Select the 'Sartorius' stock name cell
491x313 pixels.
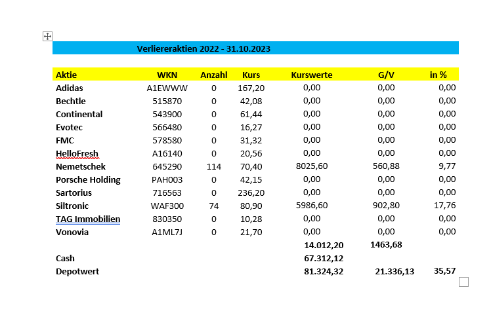pyautogui.click(x=74, y=193)
